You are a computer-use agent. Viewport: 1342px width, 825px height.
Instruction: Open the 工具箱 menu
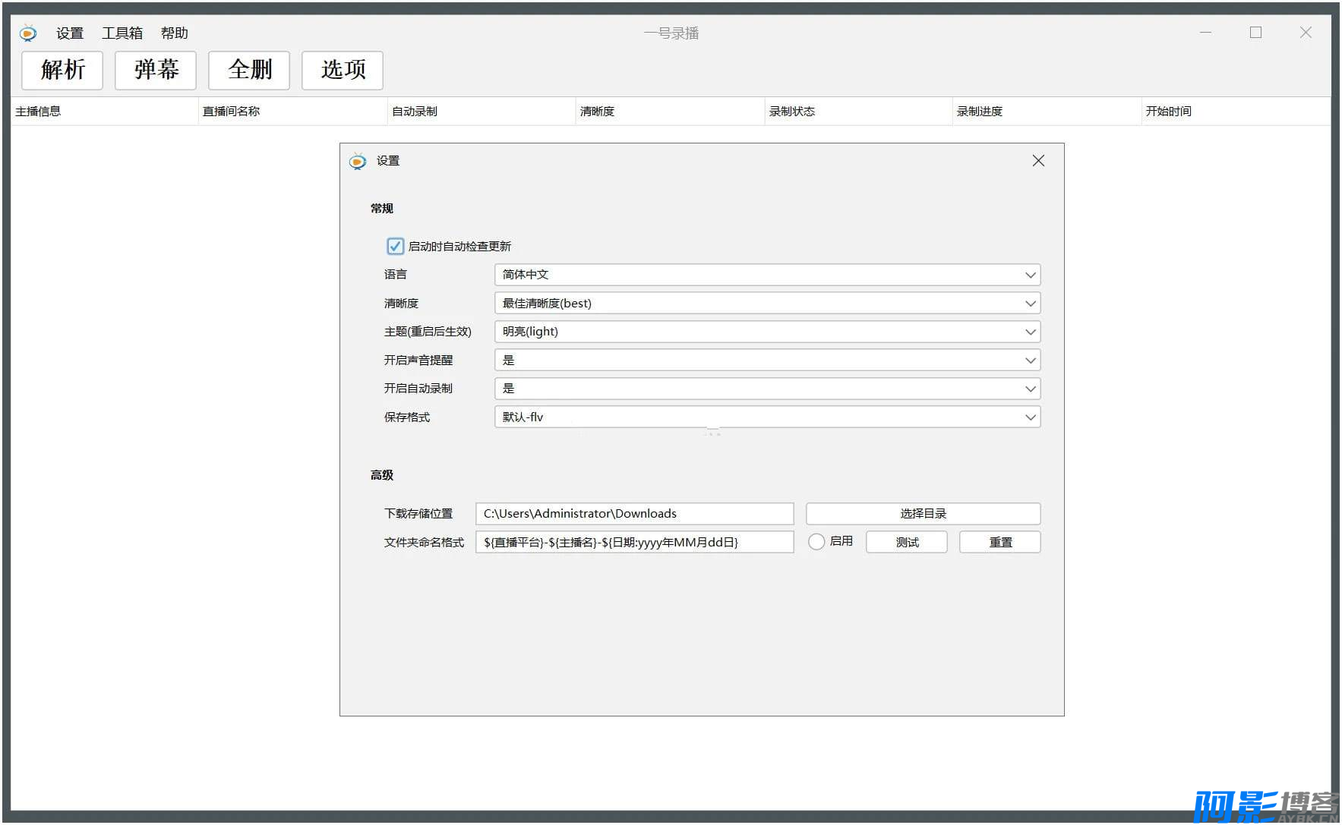[x=122, y=33]
